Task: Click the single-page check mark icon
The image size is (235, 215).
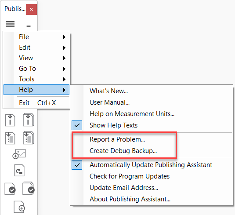Action: pyautogui.click(x=10, y=189)
